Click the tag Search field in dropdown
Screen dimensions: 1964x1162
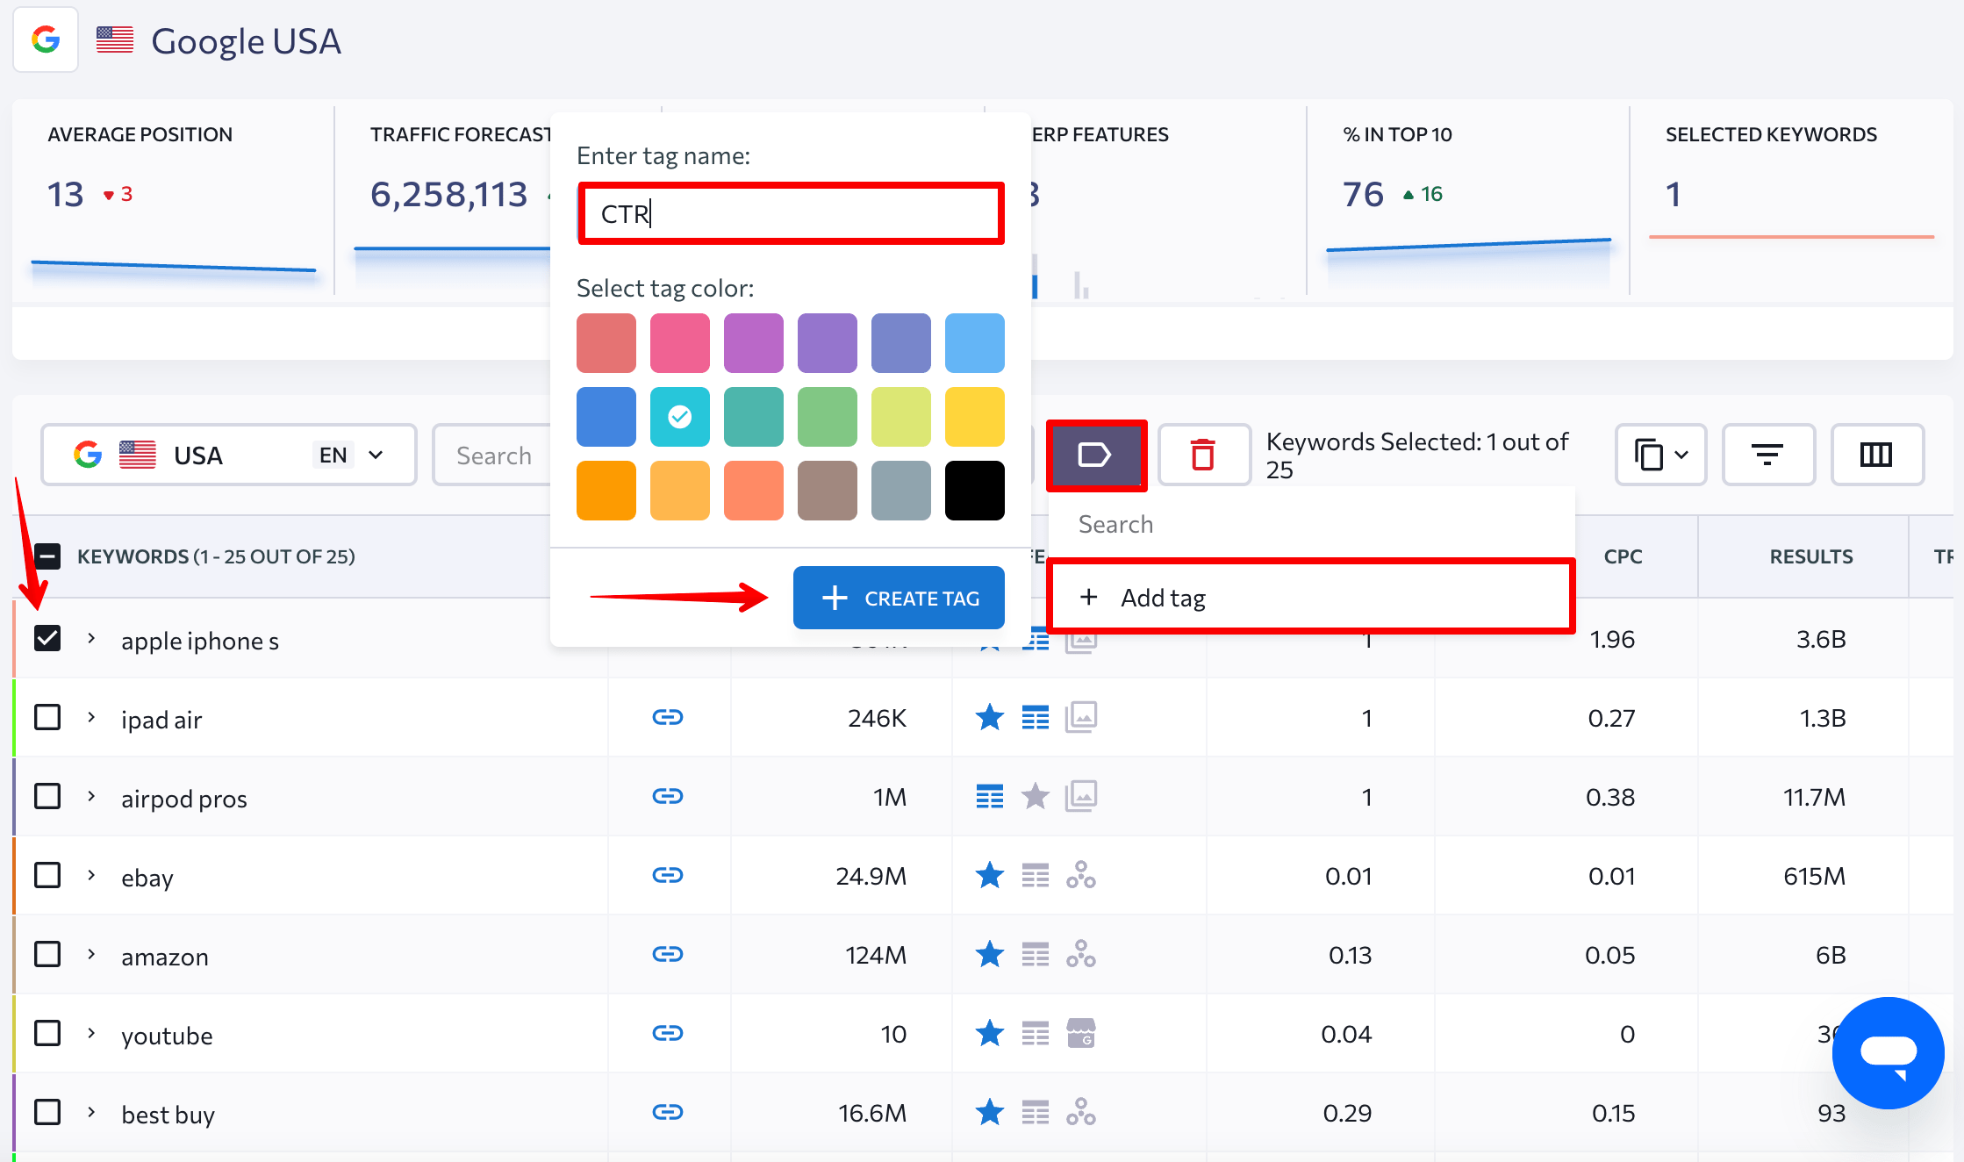(x=1311, y=524)
